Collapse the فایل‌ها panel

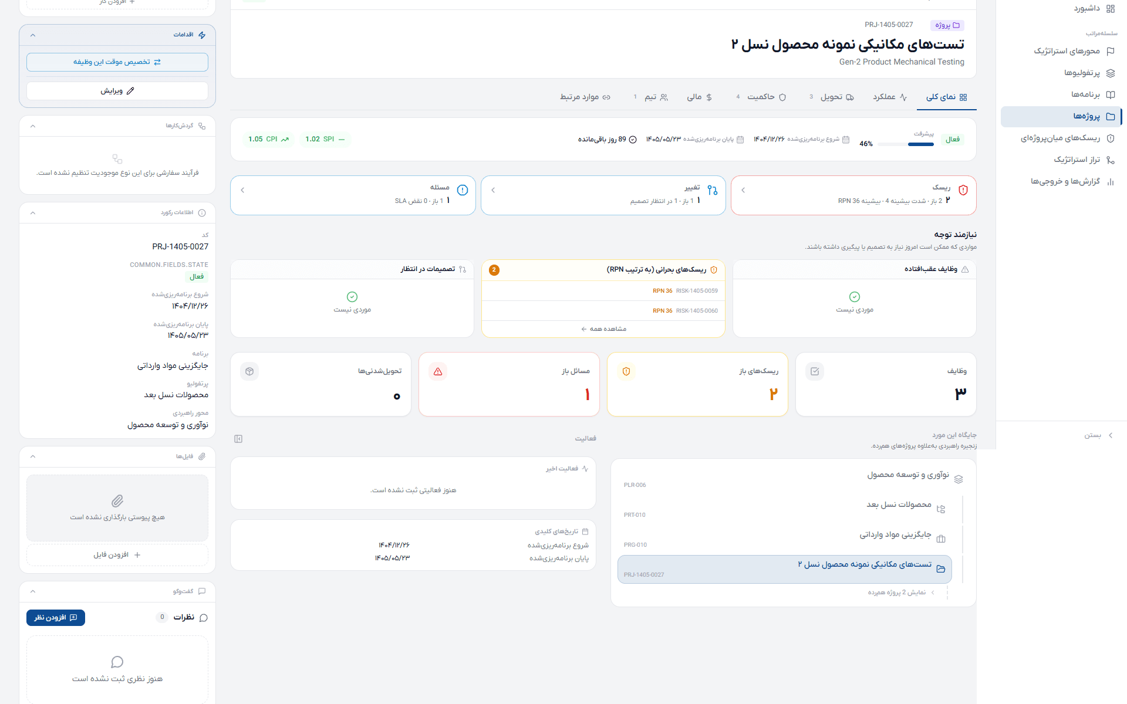pyautogui.click(x=33, y=456)
